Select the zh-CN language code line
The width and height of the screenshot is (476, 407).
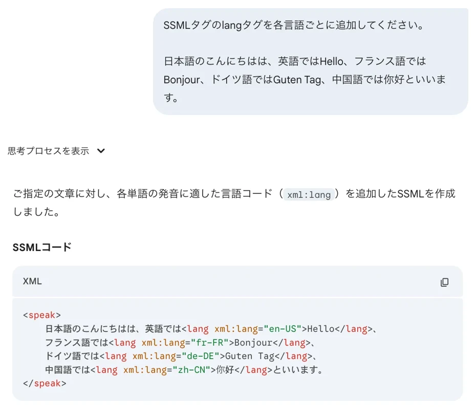pos(193,370)
